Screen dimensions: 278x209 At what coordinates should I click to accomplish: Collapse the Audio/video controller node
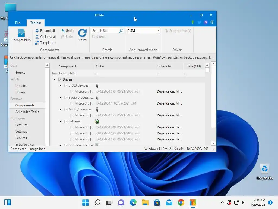[61, 109]
